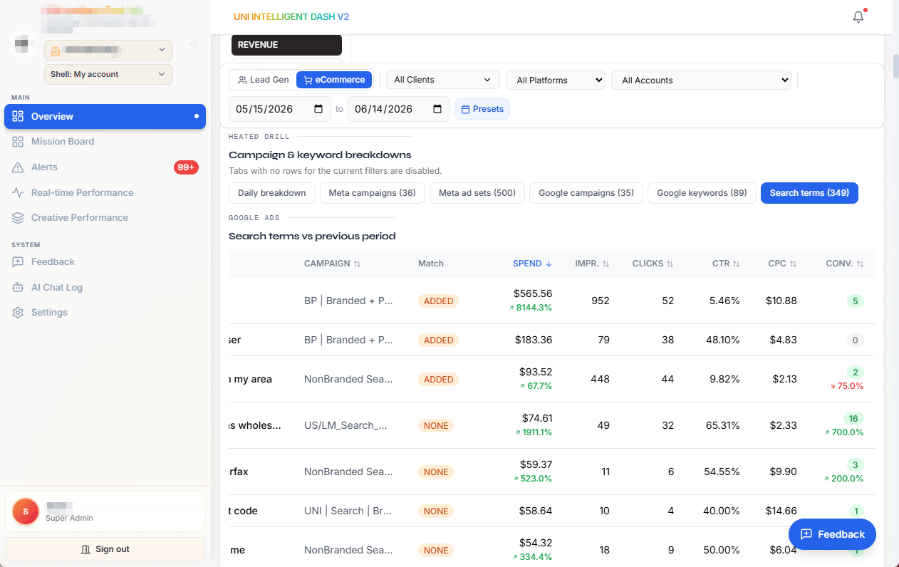Switch to Daily breakdown tab

point(271,193)
